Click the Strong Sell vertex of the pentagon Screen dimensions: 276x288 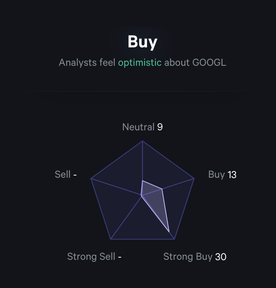(111, 239)
